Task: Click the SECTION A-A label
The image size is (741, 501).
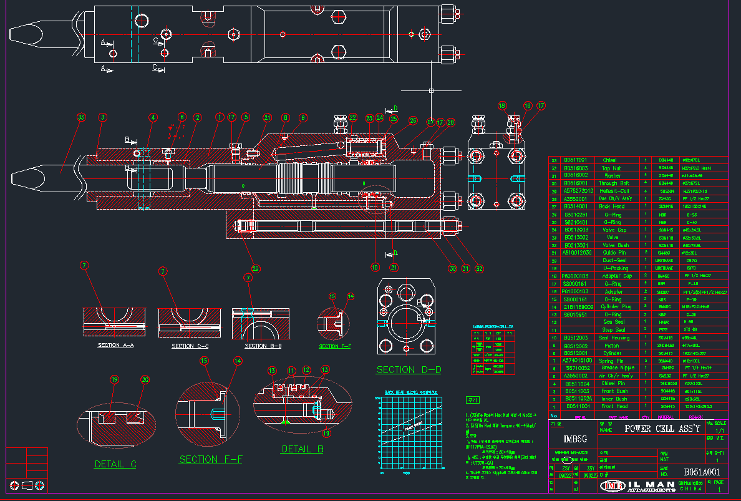Action: pyautogui.click(x=116, y=346)
